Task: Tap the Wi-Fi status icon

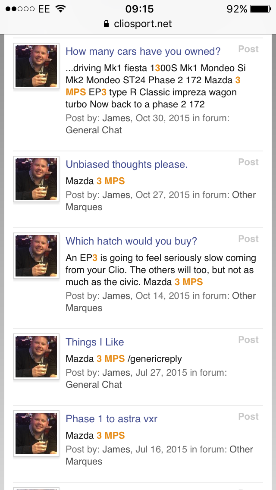Action: (x=60, y=9)
